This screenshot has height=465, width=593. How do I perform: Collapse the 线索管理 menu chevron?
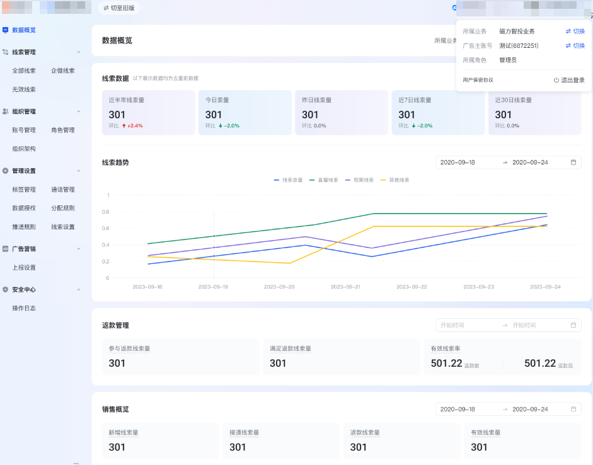tap(79, 52)
